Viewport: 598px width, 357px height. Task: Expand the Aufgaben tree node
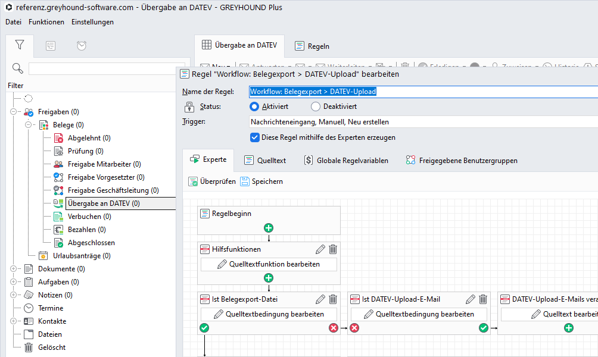(13, 282)
